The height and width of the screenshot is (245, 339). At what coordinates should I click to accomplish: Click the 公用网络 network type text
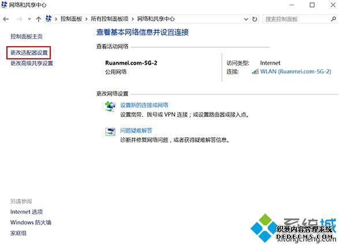(x=116, y=72)
